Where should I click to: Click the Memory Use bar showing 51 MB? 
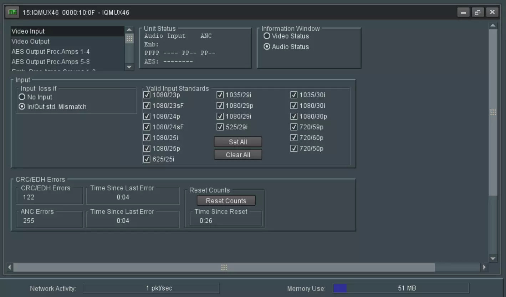click(401, 288)
